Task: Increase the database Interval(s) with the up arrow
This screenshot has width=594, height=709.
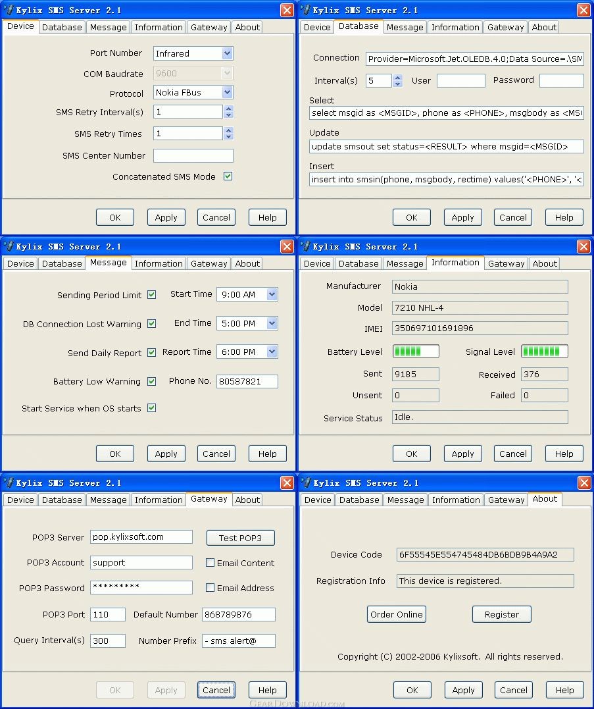Action: click(x=397, y=77)
